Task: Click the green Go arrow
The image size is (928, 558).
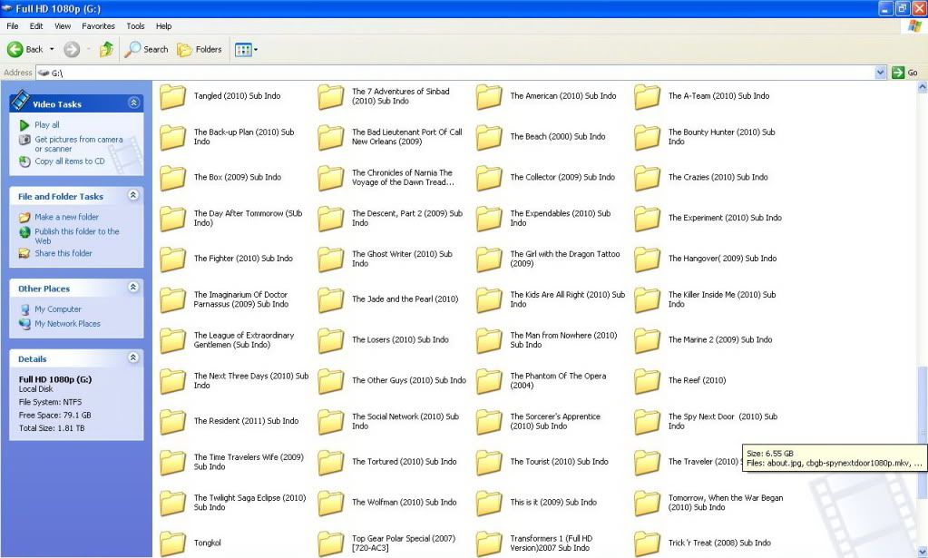Action: (x=898, y=73)
